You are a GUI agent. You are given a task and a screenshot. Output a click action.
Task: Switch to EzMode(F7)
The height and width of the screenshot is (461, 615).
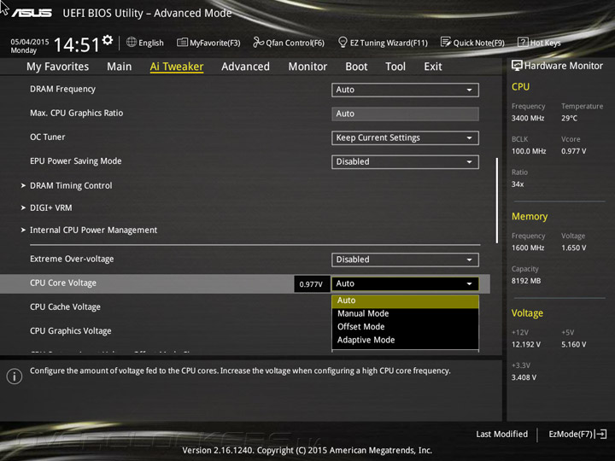pyautogui.click(x=577, y=435)
